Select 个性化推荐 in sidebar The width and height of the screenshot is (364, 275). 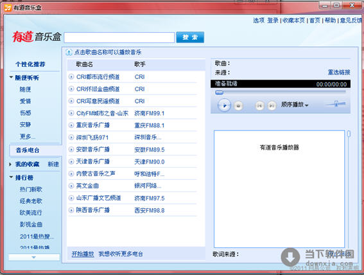[x=30, y=64]
